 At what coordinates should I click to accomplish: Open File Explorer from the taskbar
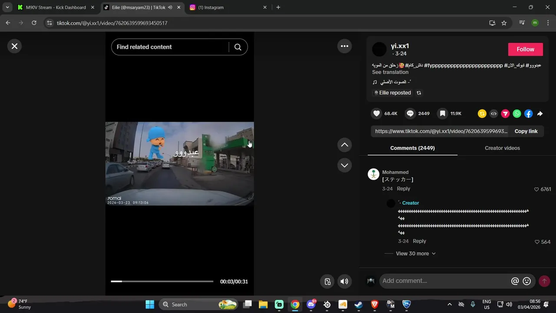click(263, 304)
